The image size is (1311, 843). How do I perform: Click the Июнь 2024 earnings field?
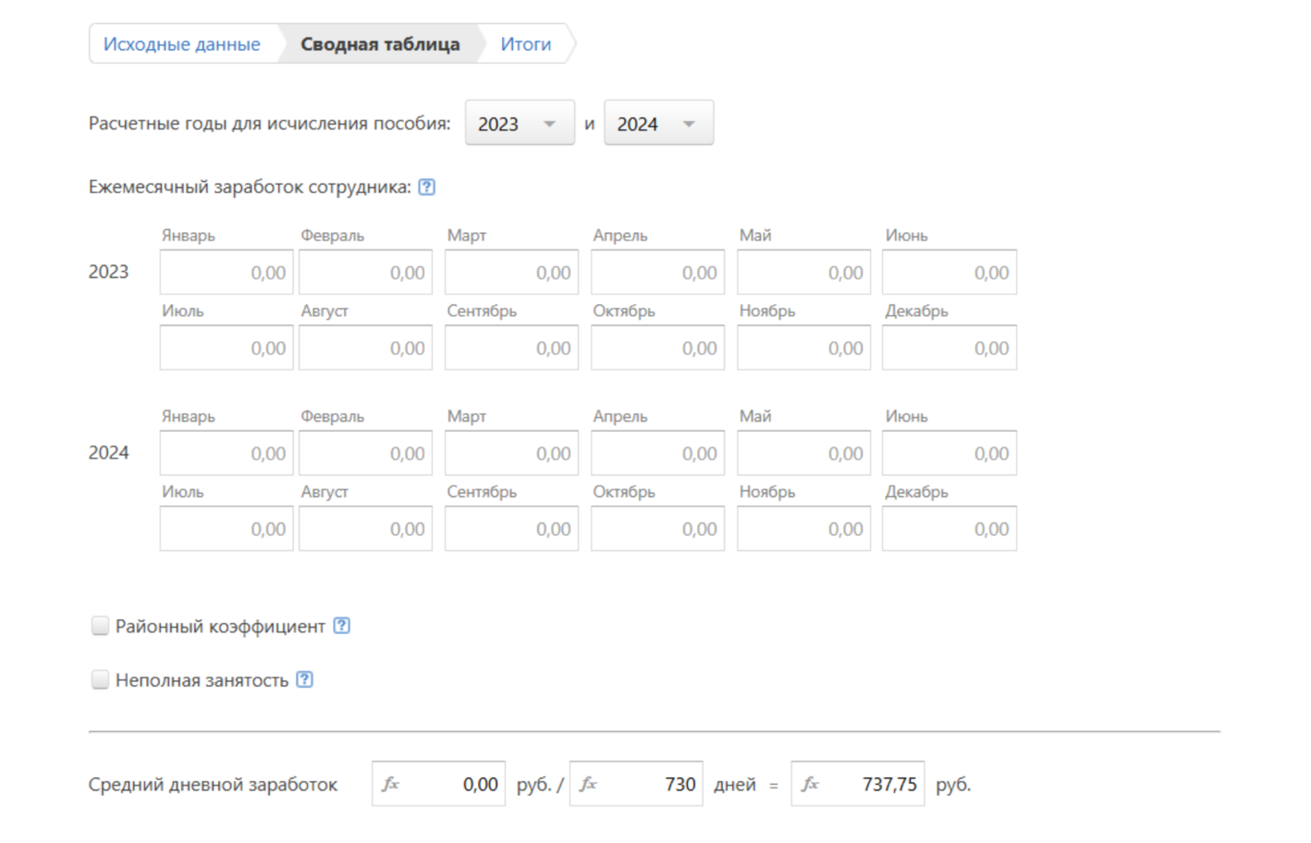point(949,454)
